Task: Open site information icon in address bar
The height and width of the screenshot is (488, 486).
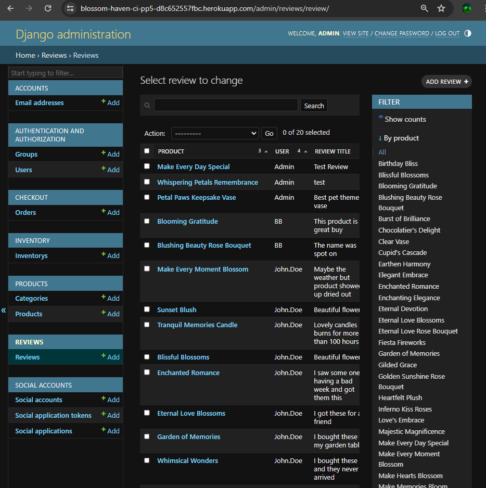Action: coord(70,8)
